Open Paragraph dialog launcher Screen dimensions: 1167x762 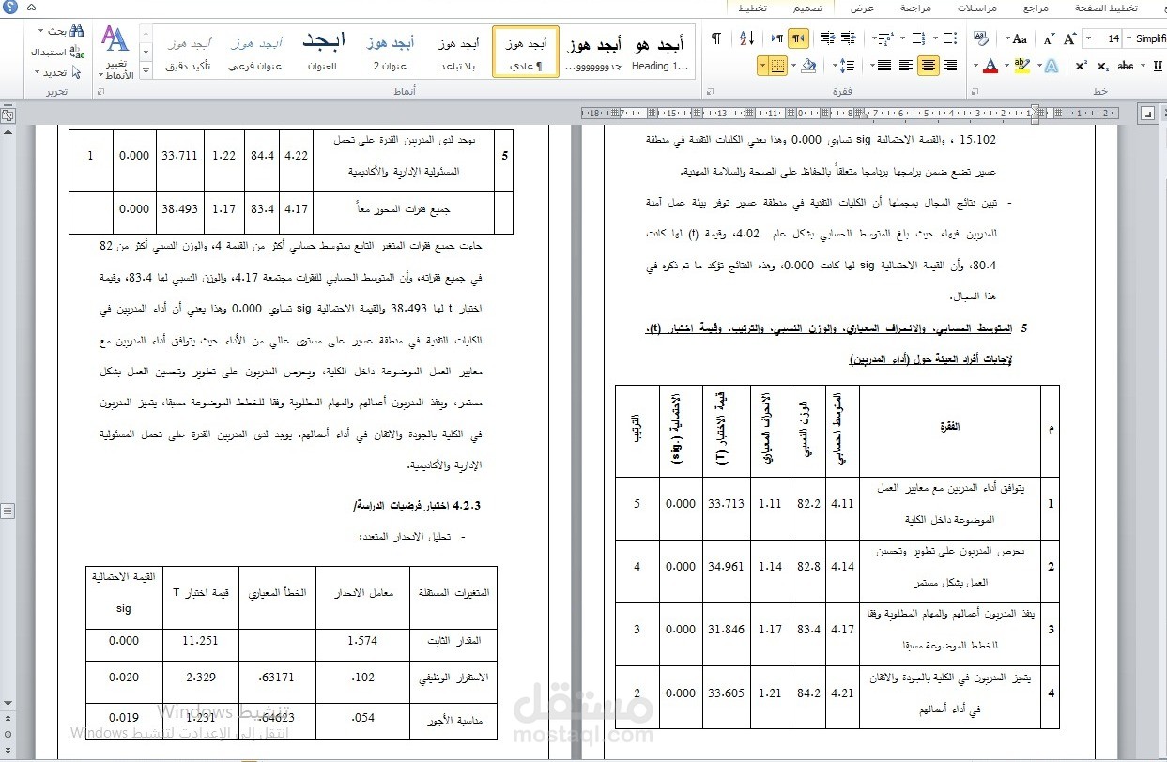(x=710, y=90)
